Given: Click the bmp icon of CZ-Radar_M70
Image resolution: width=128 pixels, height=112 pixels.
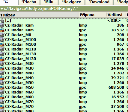Looking at the screenshot, I should point(2,102).
